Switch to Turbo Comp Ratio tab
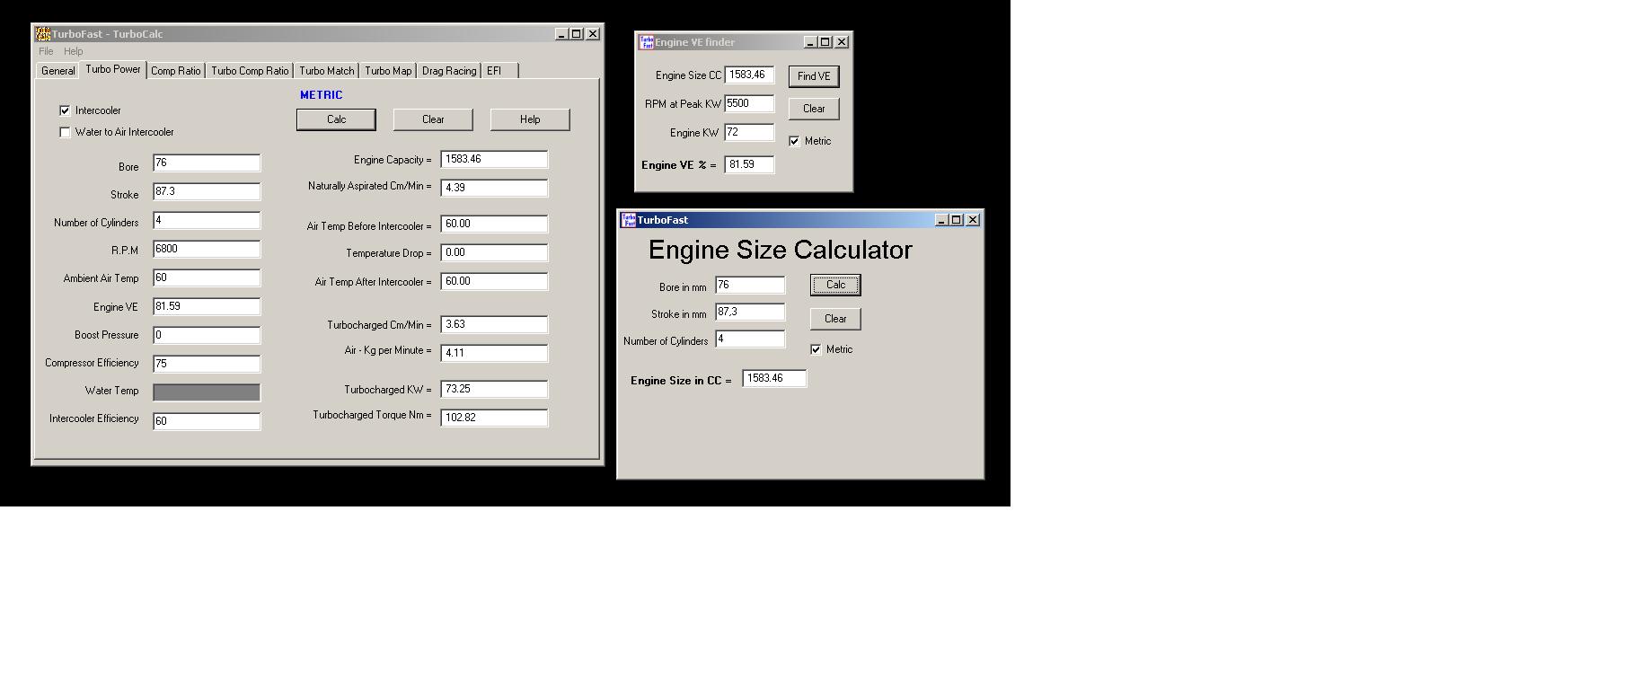Screen dimensions: 1633x678 pos(251,71)
